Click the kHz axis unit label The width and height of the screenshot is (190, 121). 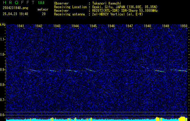click(x=3, y=25)
